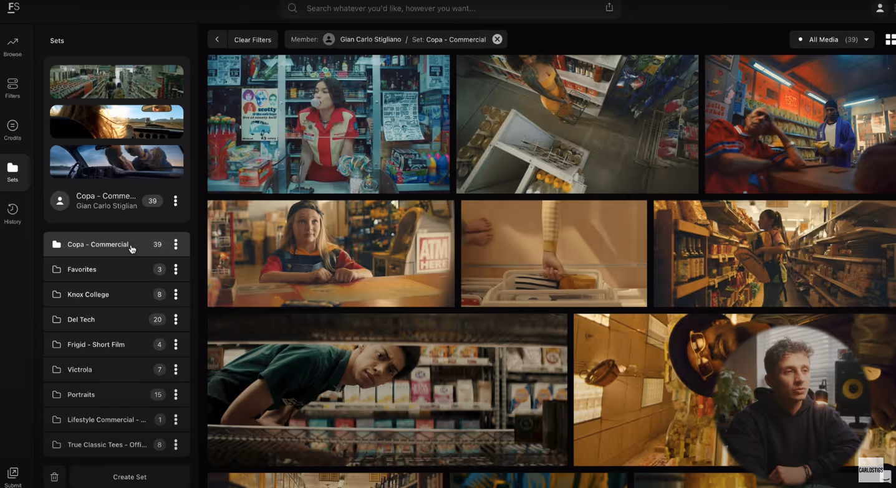The width and height of the screenshot is (896, 488).
Task: Open the two men at counter image
Action: [x=800, y=124]
